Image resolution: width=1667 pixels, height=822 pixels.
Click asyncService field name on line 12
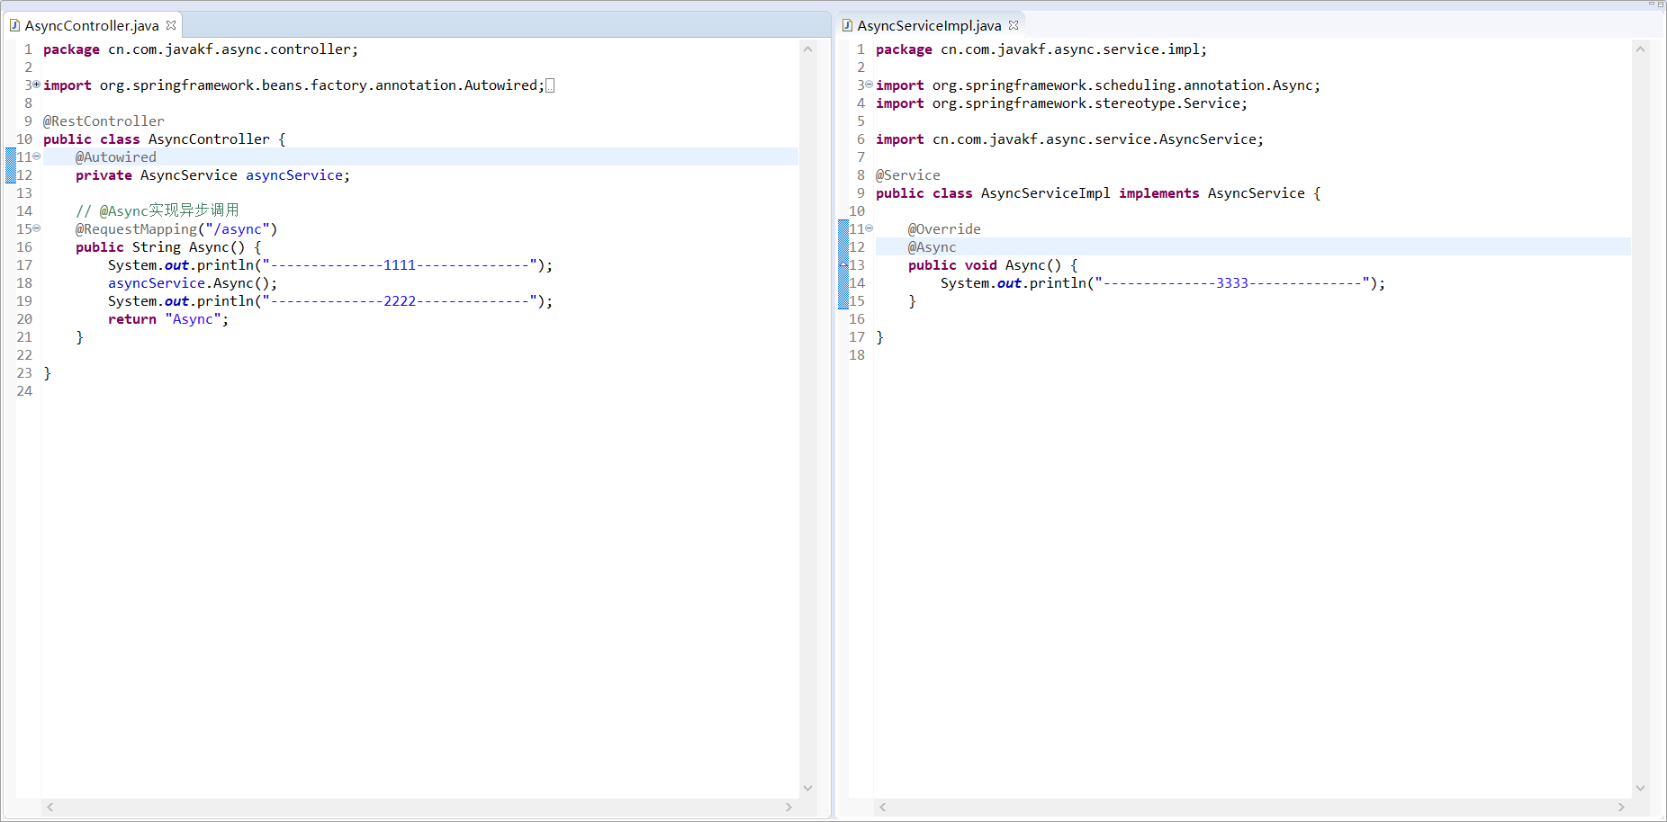click(294, 175)
